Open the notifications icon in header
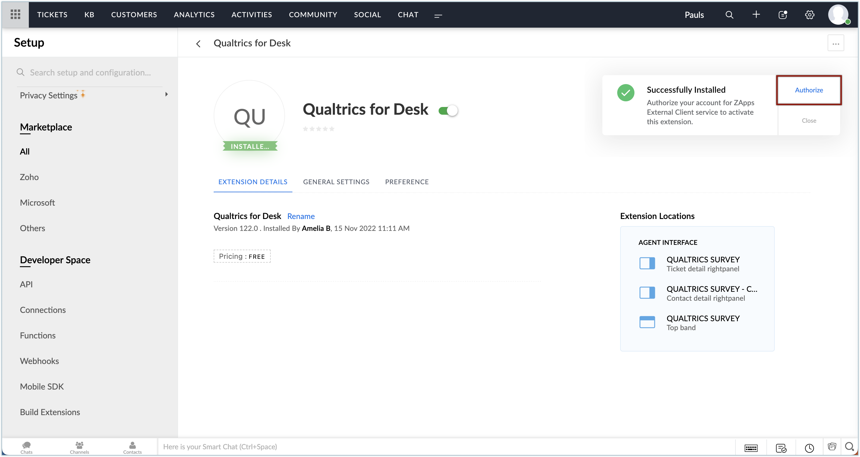 point(782,15)
